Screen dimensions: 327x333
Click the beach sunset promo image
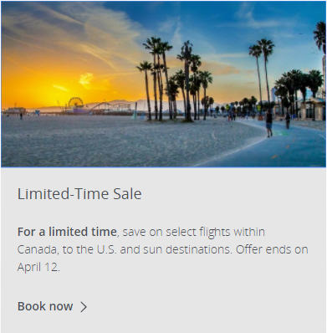pyautogui.click(x=163, y=84)
